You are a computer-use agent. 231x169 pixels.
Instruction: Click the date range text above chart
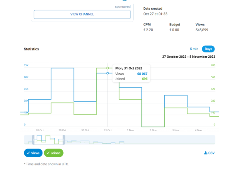click(189, 57)
